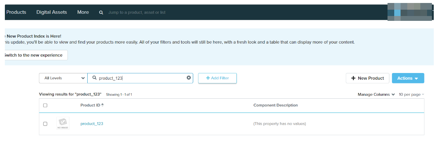Open the More menu in top navigation
This screenshot has width=436, height=143.
point(83,12)
